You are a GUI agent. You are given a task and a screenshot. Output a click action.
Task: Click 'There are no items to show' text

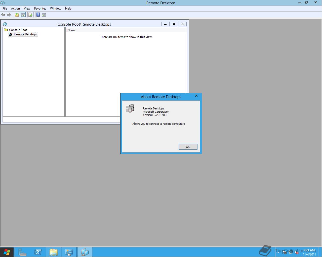126,37
